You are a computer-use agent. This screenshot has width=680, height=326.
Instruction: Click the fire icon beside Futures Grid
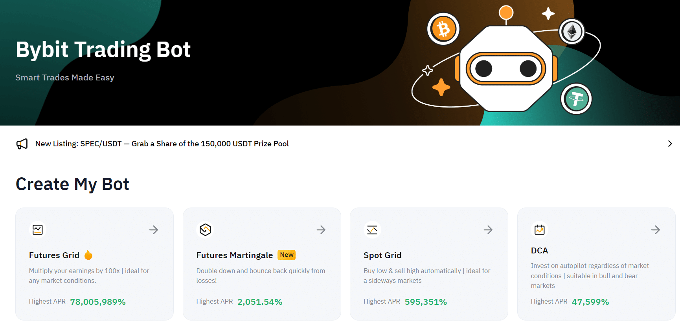point(88,255)
